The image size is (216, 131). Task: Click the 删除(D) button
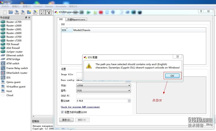tap(82, 120)
